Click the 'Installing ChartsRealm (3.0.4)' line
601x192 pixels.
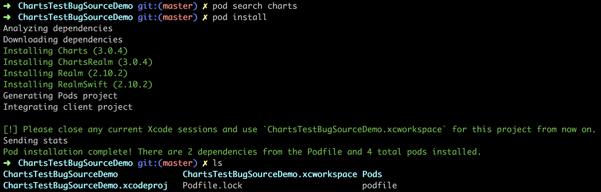pos(78,62)
